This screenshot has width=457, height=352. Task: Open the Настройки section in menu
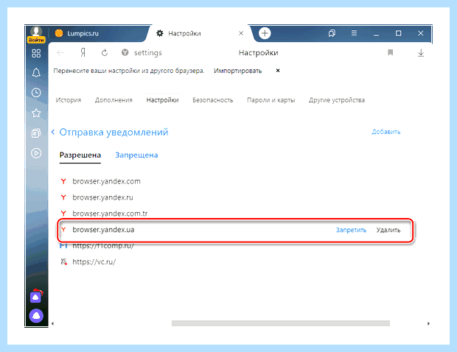(162, 100)
